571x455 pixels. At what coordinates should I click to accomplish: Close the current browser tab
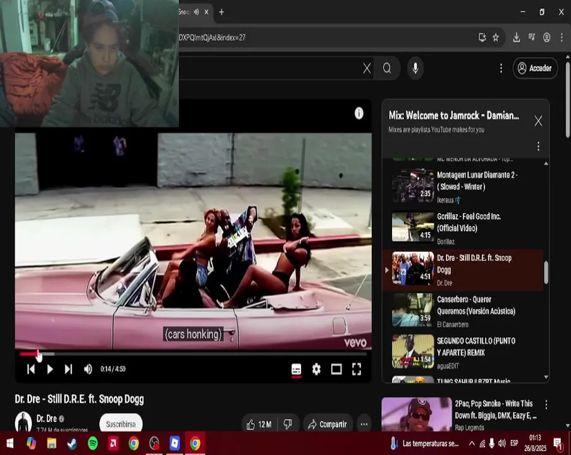[207, 12]
